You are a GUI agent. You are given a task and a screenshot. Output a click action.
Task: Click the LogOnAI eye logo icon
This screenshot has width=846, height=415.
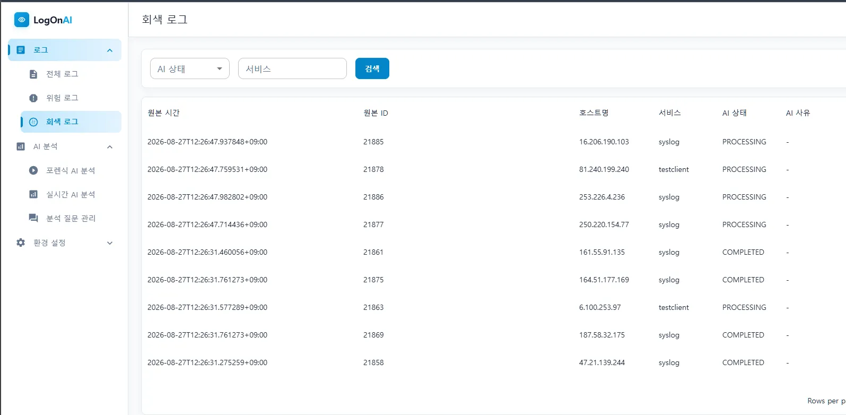(x=22, y=20)
